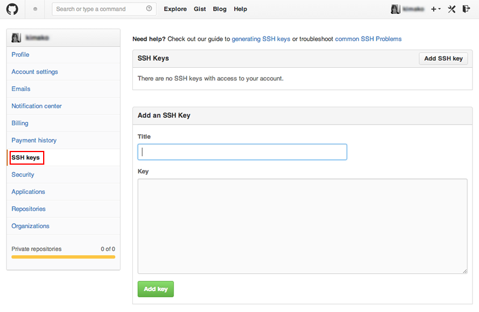479x312 pixels.
Task: Open the Explore menu item
Action: point(175,9)
